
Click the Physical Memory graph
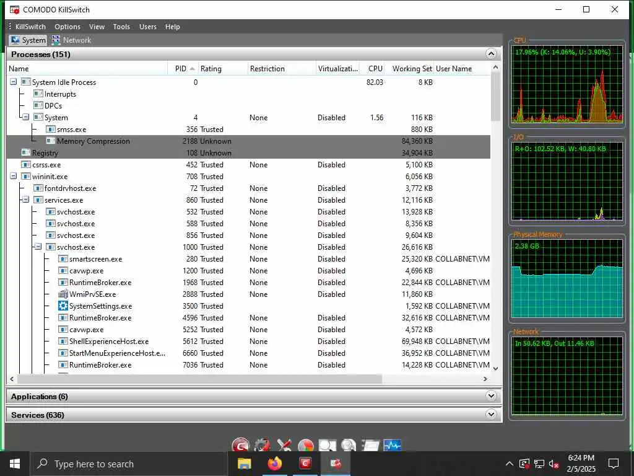pos(567,278)
